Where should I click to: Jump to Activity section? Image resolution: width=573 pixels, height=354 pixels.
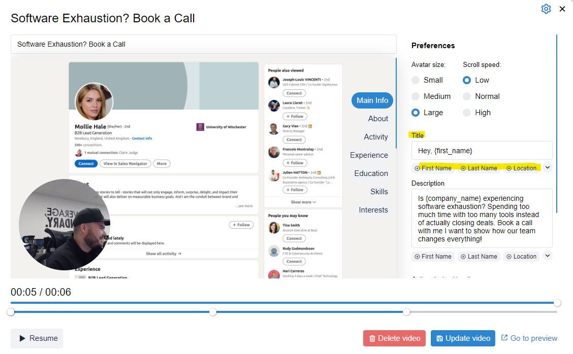click(x=376, y=137)
